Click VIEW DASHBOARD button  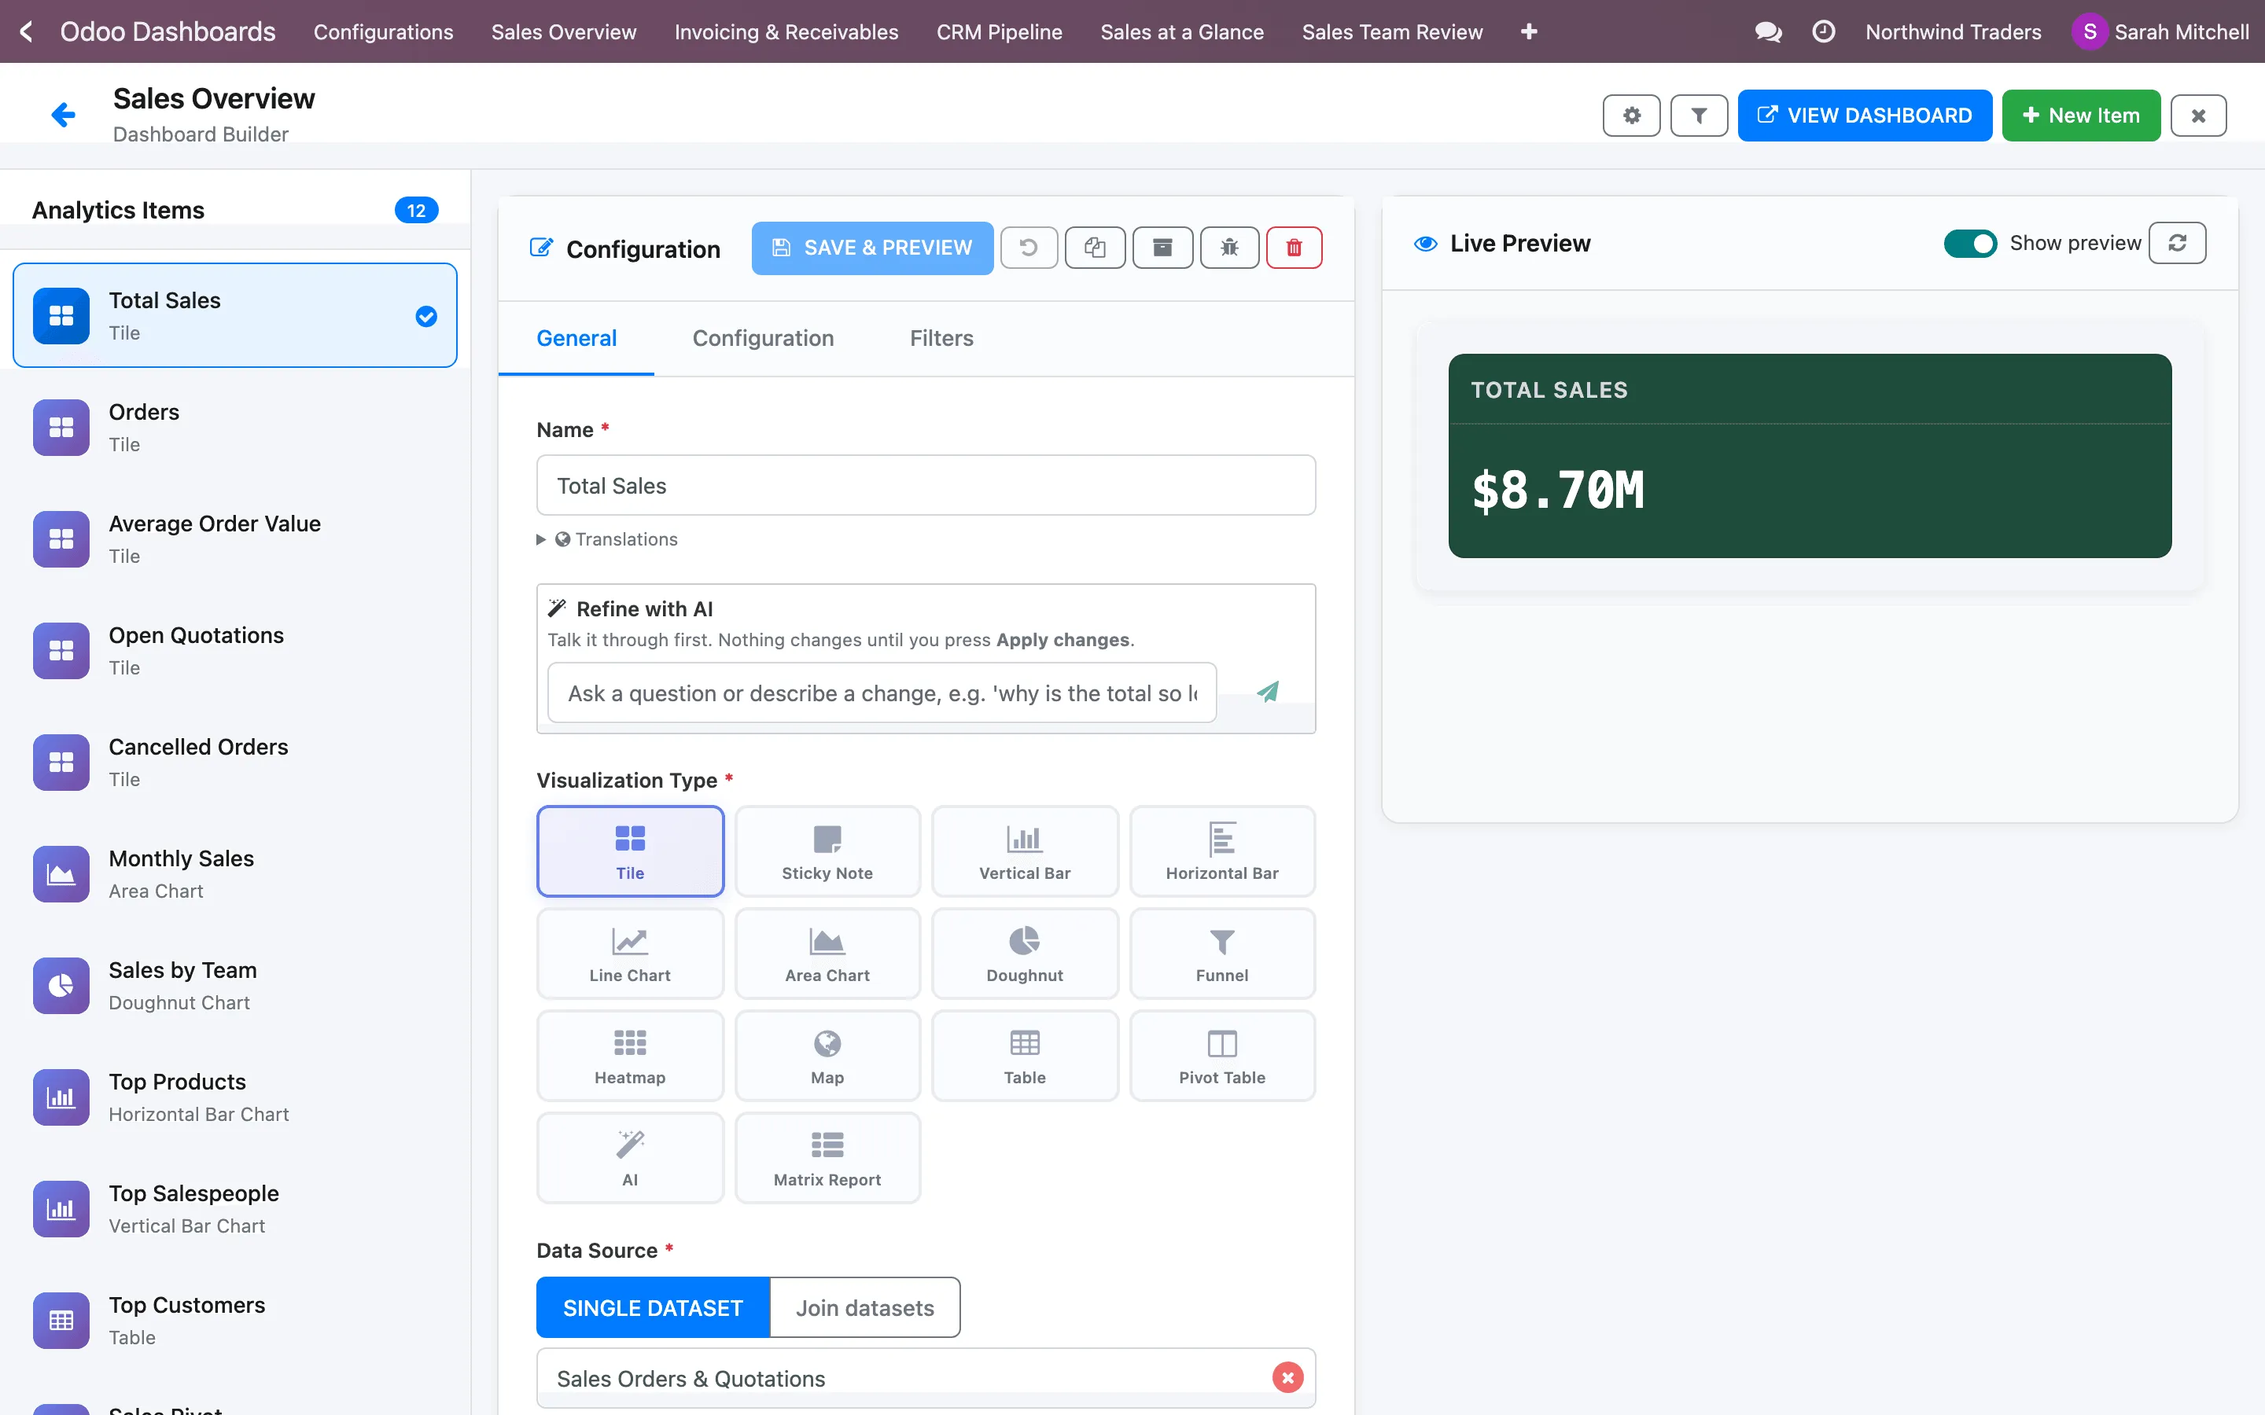(x=1865, y=115)
